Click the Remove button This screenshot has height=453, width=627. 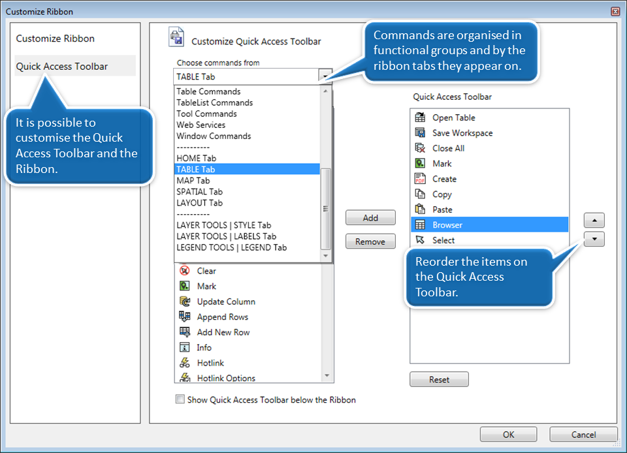(x=370, y=242)
